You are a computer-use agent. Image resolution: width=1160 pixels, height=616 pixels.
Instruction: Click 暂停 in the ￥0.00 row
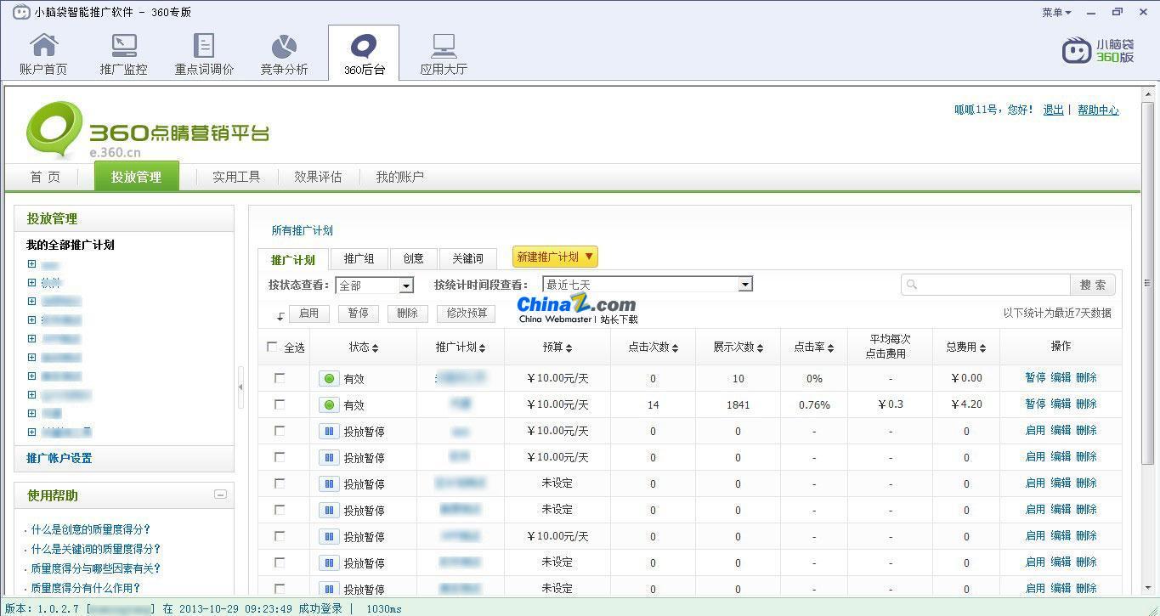[1035, 377]
